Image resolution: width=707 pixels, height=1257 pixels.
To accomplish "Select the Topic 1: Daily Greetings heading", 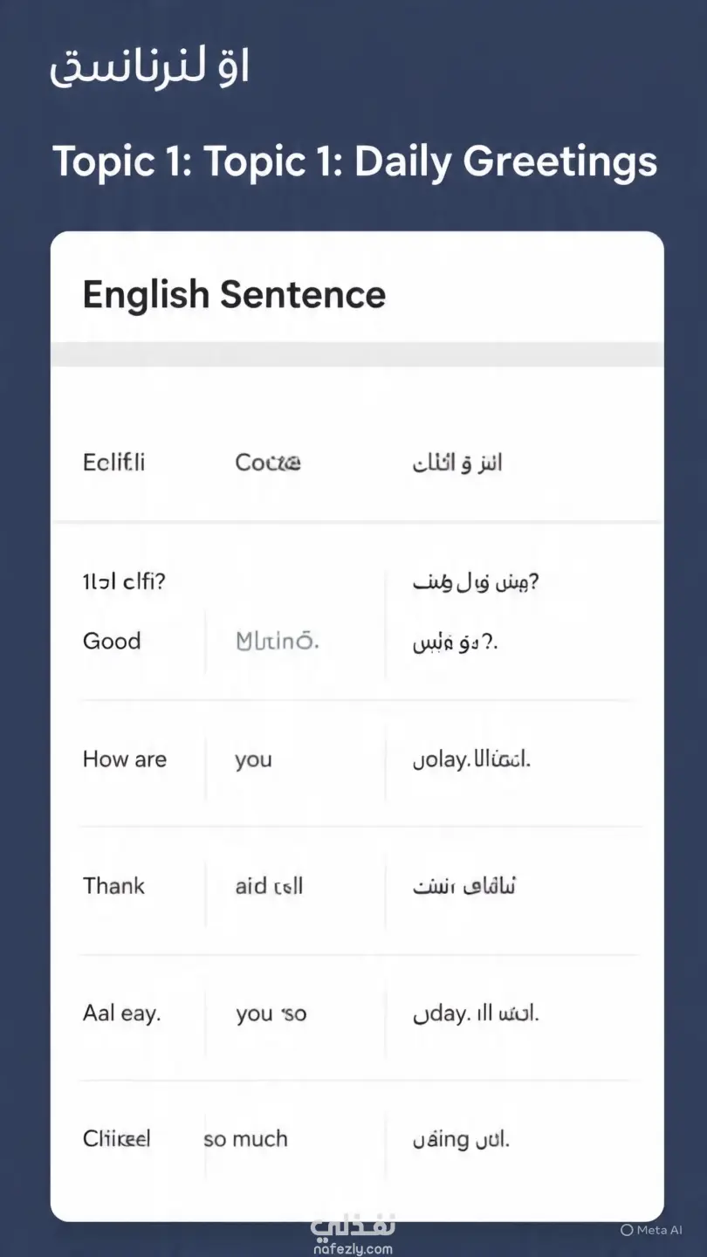I will pos(354,161).
